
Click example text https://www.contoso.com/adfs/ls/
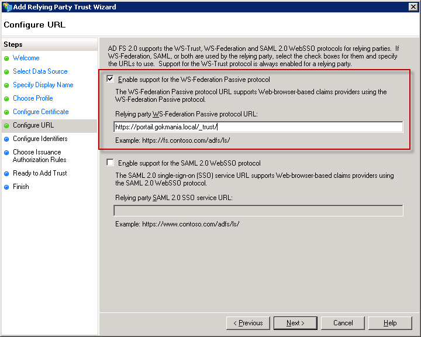point(191,224)
